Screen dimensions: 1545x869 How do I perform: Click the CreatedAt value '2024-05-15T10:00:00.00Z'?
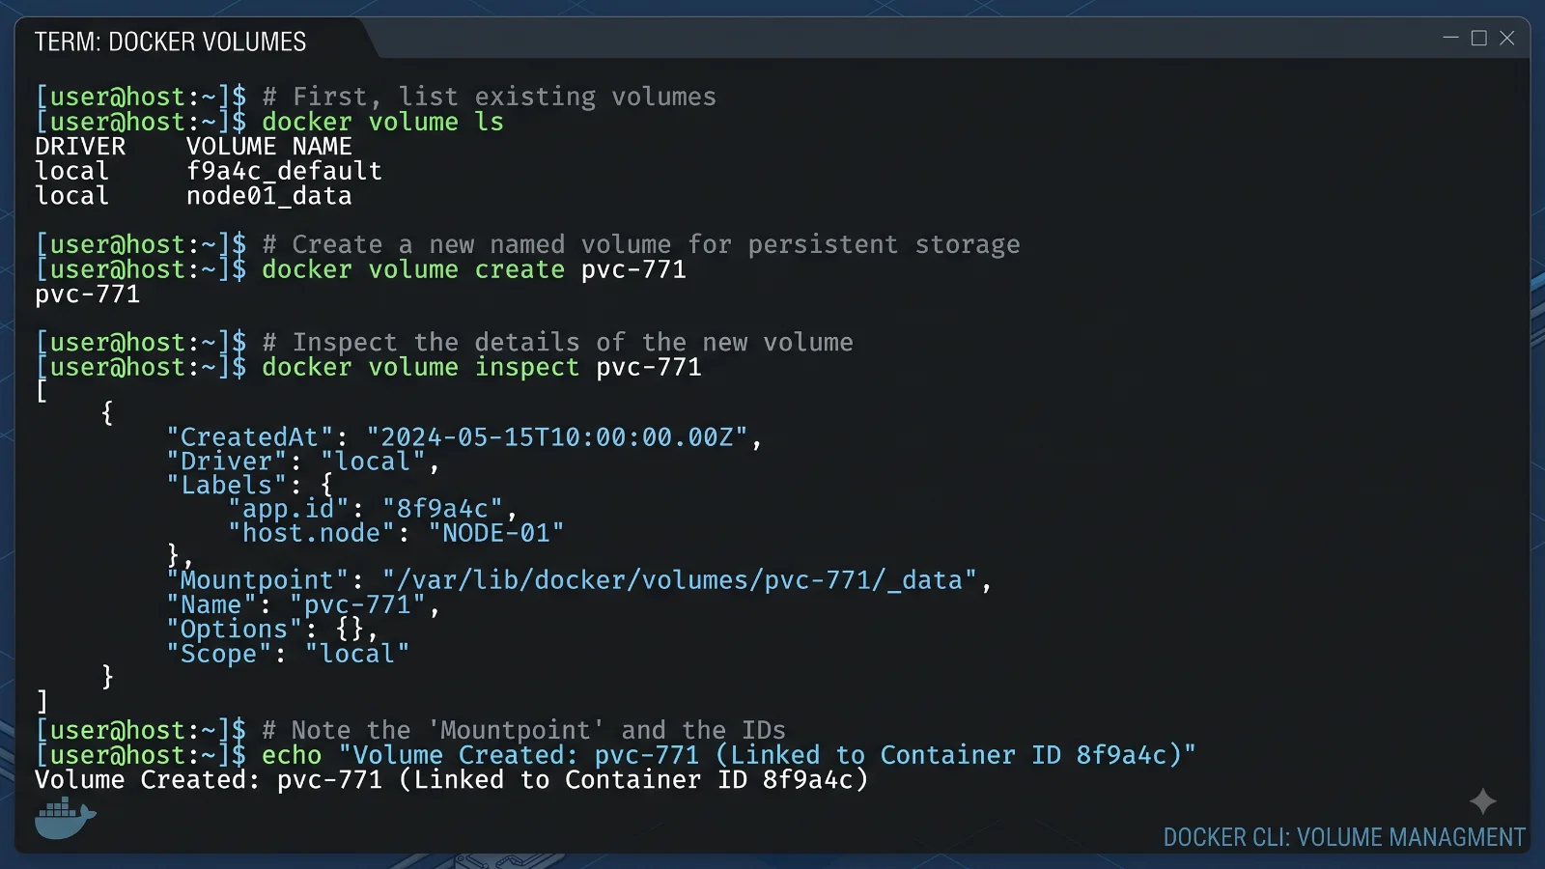557,437
